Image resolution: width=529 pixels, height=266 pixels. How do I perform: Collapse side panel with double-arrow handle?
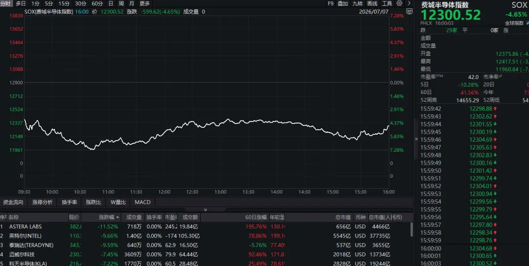(x=416, y=139)
